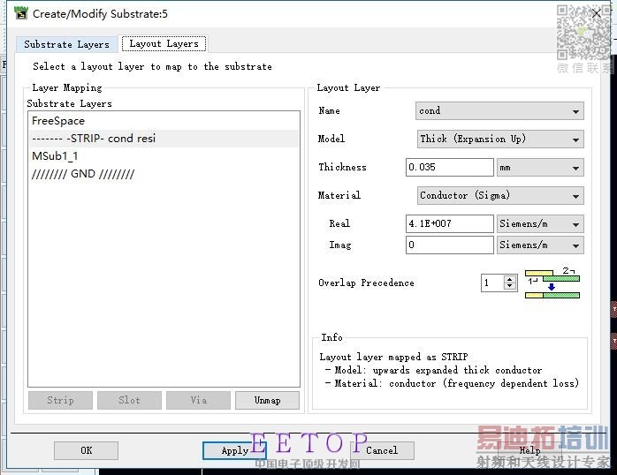Click the Thickness value field 0.035

tap(449, 168)
